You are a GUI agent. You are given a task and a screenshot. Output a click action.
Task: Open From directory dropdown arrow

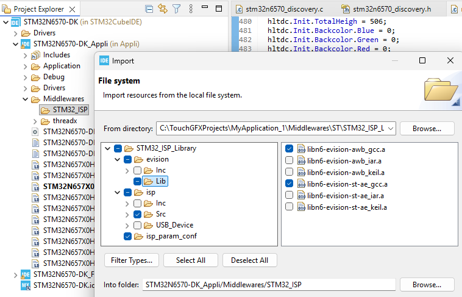[x=391, y=129]
